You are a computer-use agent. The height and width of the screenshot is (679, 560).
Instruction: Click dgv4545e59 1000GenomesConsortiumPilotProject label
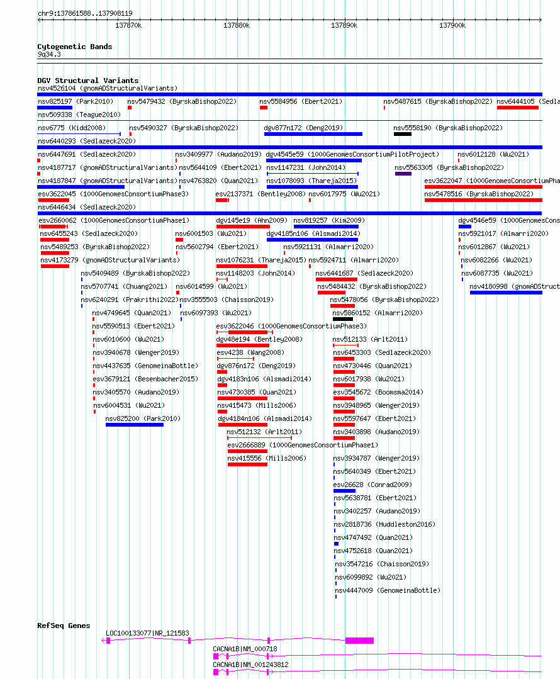pos(352,154)
